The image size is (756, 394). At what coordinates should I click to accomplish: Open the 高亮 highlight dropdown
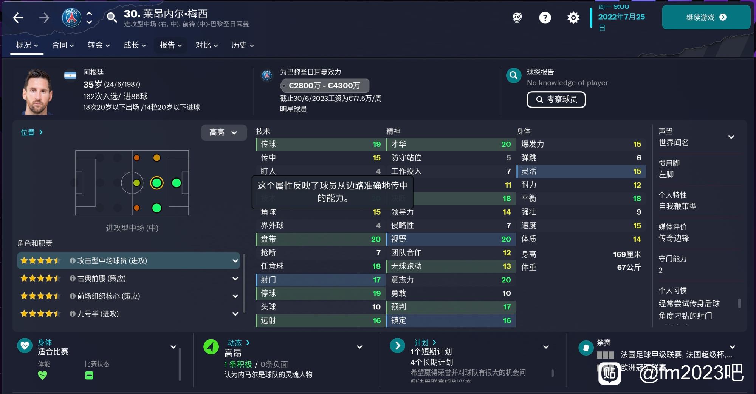[x=224, y=132]
